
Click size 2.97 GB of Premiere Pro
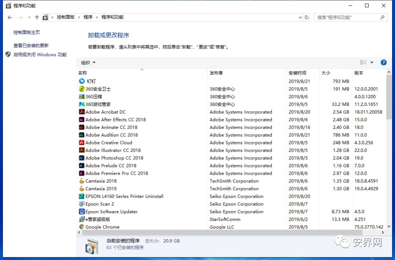(x=341, y=173)
